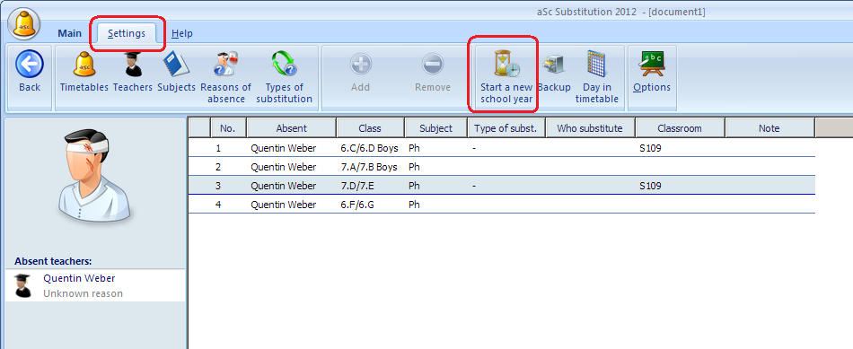Open Teachers settings icon
Viewport: 853px width, 349px height.
coord(133,64)
